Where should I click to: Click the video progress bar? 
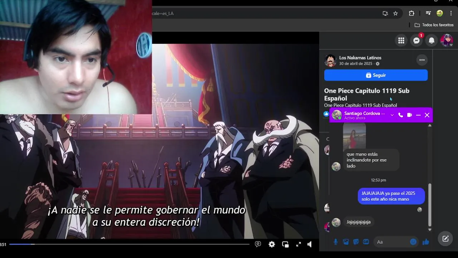pos(129,244)
